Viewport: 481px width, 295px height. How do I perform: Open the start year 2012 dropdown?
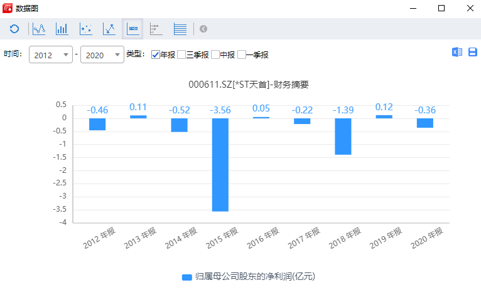tap(51, 55)
